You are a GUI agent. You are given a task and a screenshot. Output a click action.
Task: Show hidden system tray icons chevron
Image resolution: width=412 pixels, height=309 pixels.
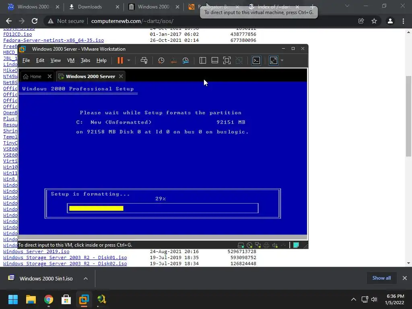coord(354,299)
